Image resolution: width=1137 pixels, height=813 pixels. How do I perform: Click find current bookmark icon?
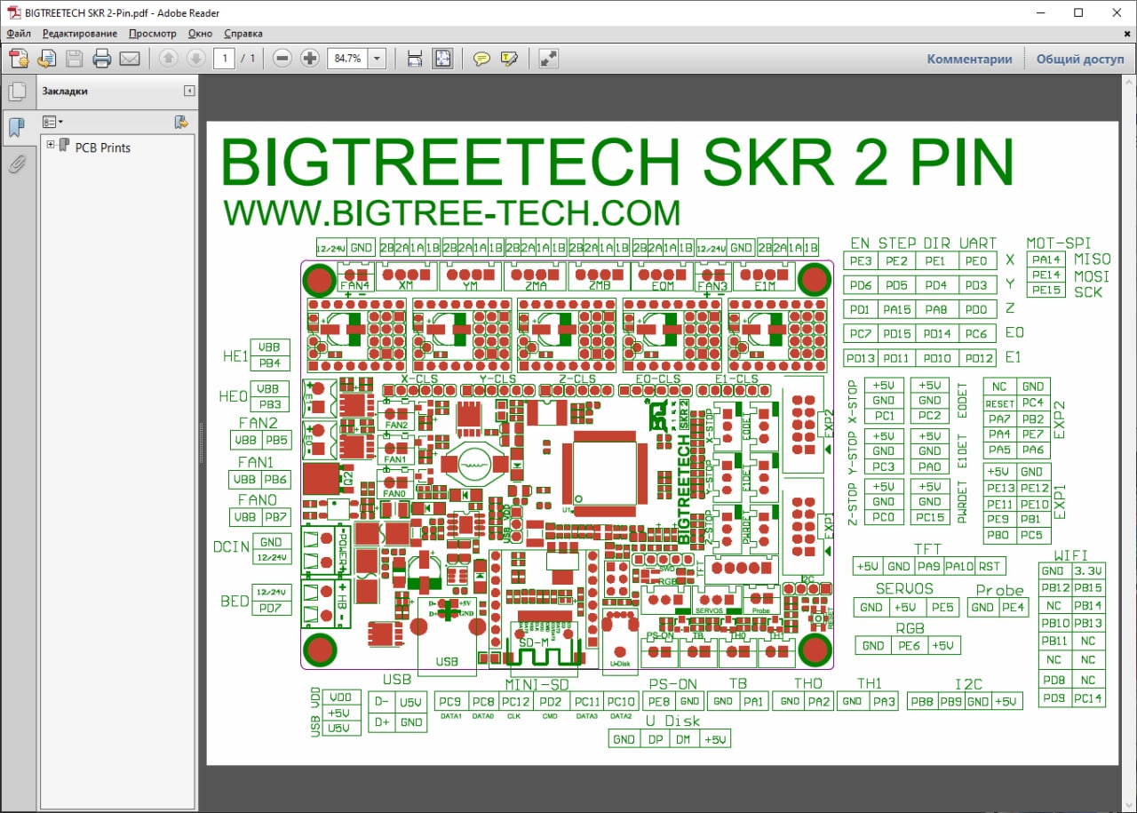click(x=181, y=122)
